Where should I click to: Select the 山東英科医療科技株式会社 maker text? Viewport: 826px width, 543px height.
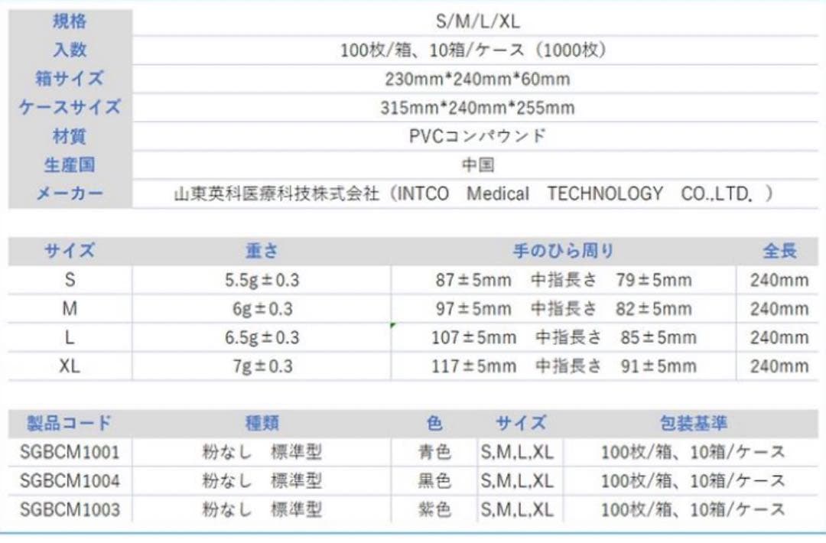[x=277, y=193]
